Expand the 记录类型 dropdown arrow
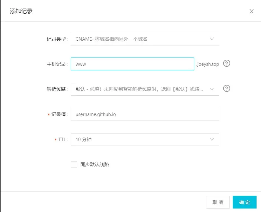Viewport: 261px width, 212px height. (x=212, y=39)
